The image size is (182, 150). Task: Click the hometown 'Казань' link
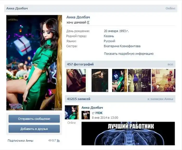[109, 36]
